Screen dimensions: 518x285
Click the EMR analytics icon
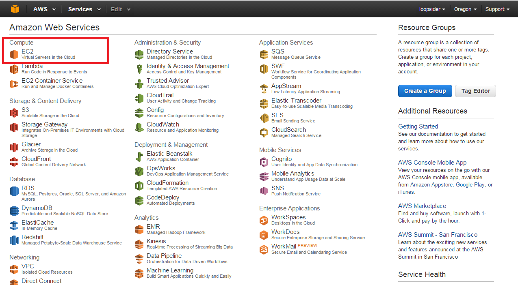coord(139,229)
